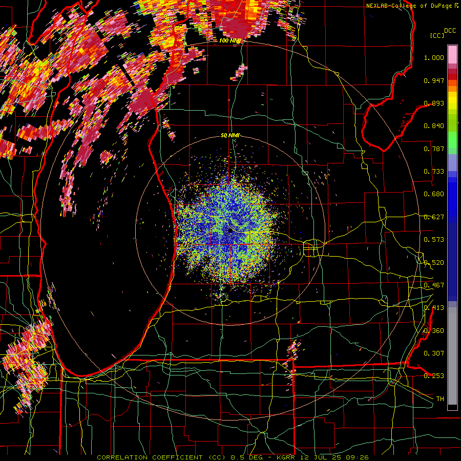Select the 0.467 legend value
Screen dimensions: 461x461
[x=434, y=285]
